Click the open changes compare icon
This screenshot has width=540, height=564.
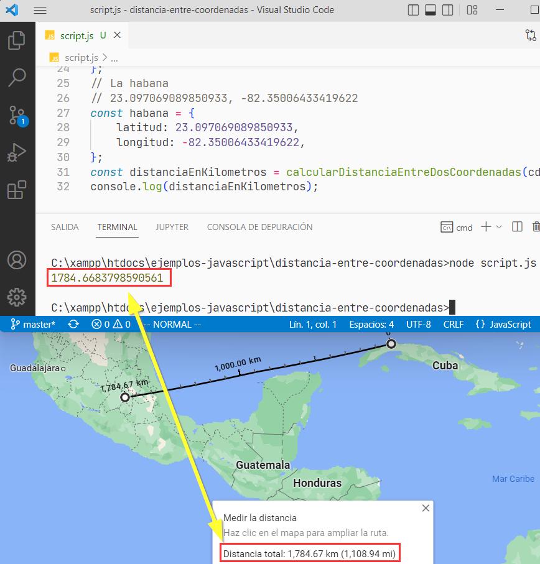[531, 35]
